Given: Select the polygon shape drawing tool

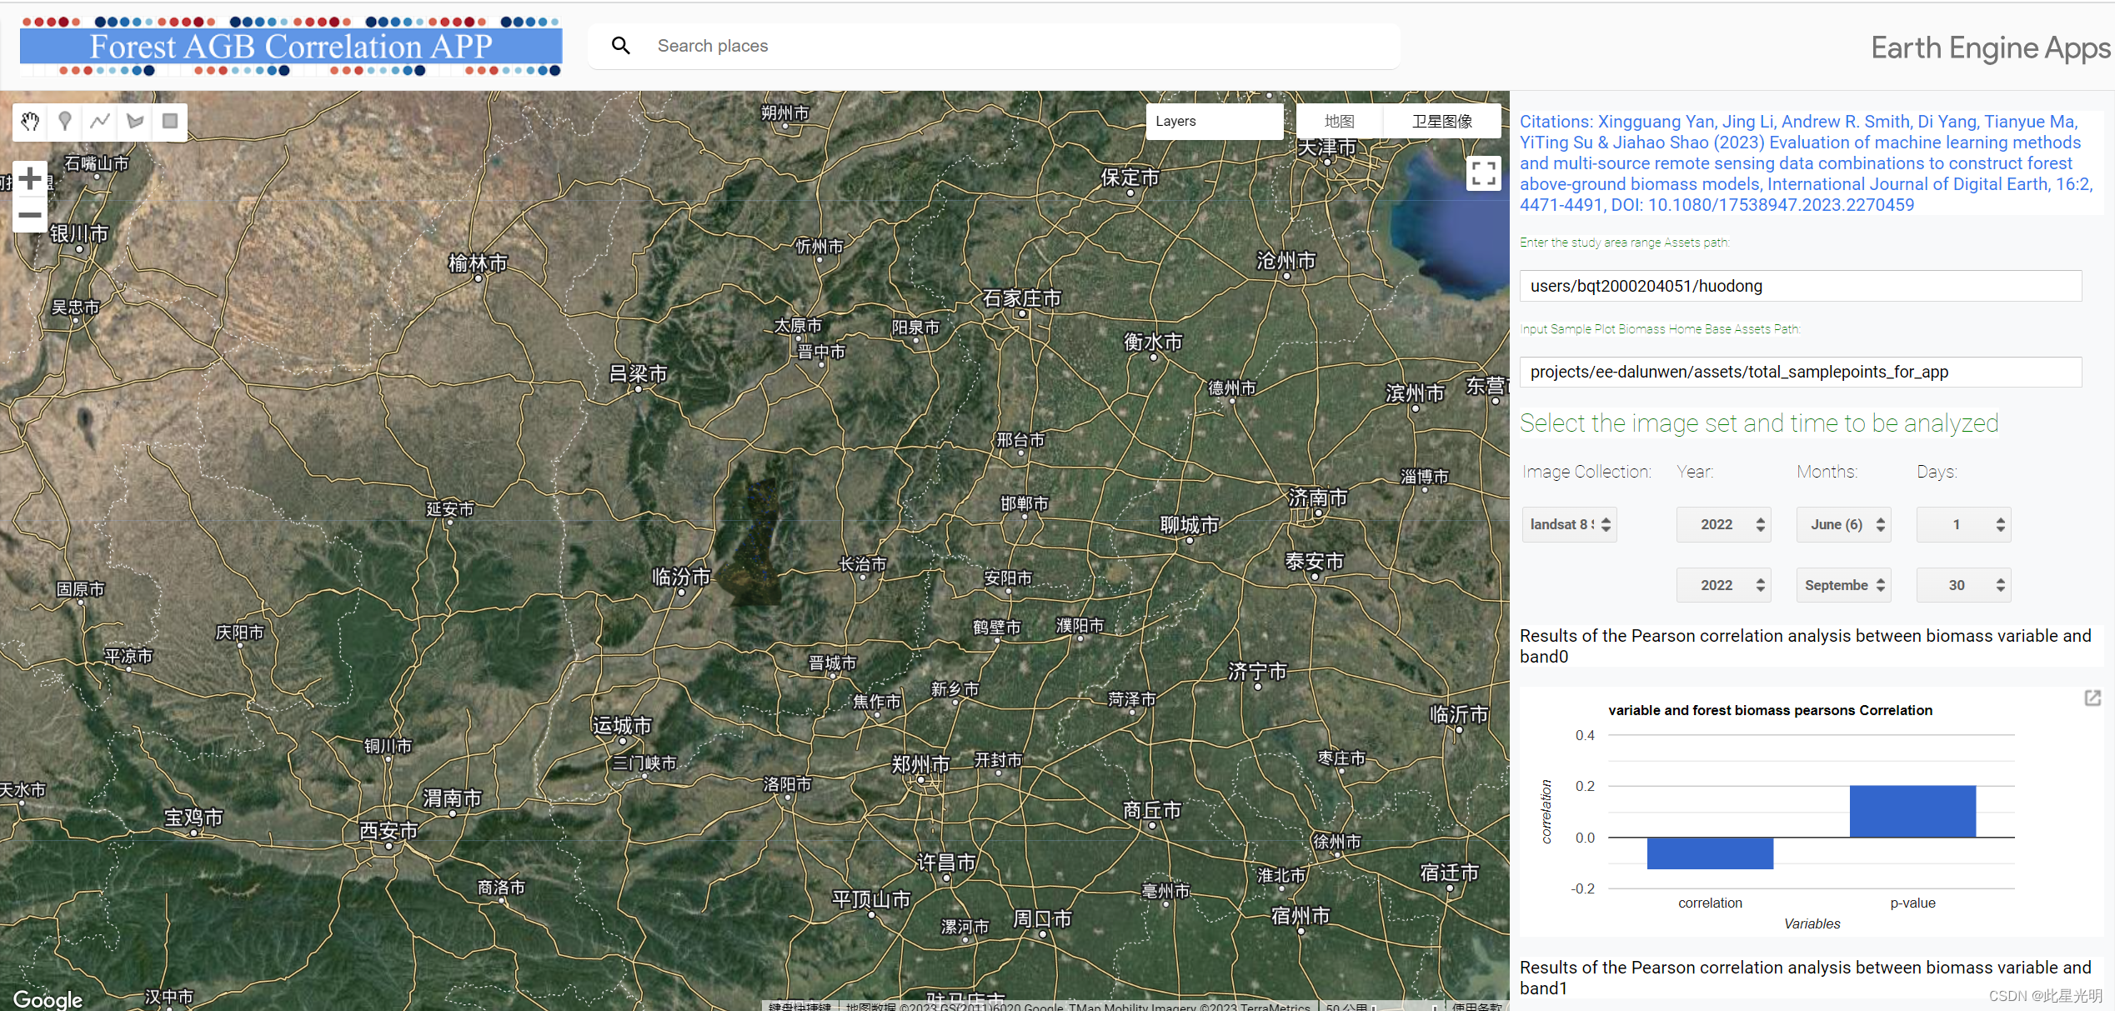Looking at the screenshot, I should coord(135,122).
